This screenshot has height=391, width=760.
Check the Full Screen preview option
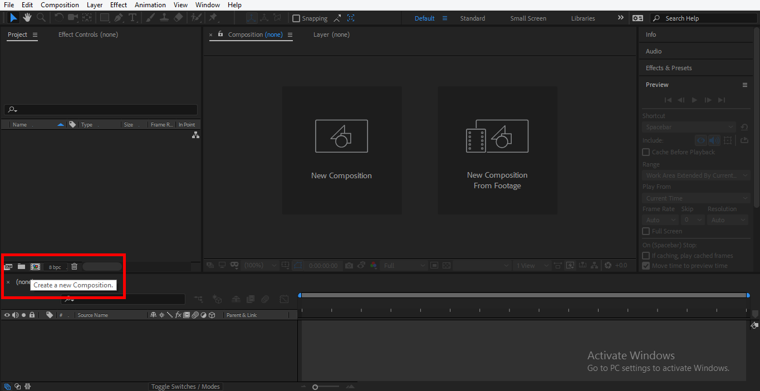(x=645, y=231)
